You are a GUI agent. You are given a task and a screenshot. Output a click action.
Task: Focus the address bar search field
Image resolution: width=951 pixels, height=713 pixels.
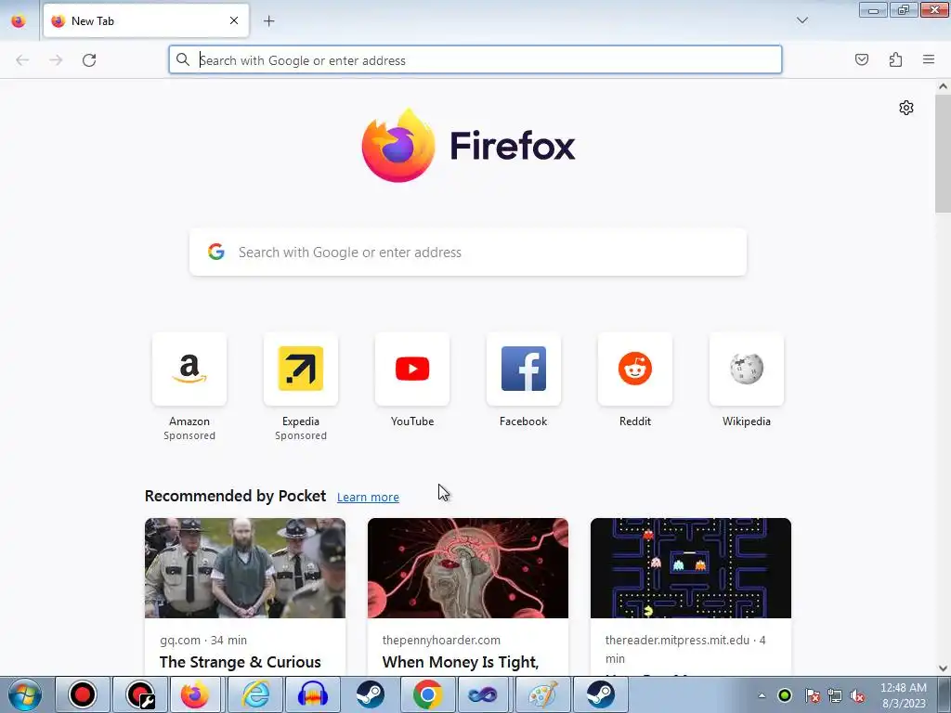click(x=475, y=60)
